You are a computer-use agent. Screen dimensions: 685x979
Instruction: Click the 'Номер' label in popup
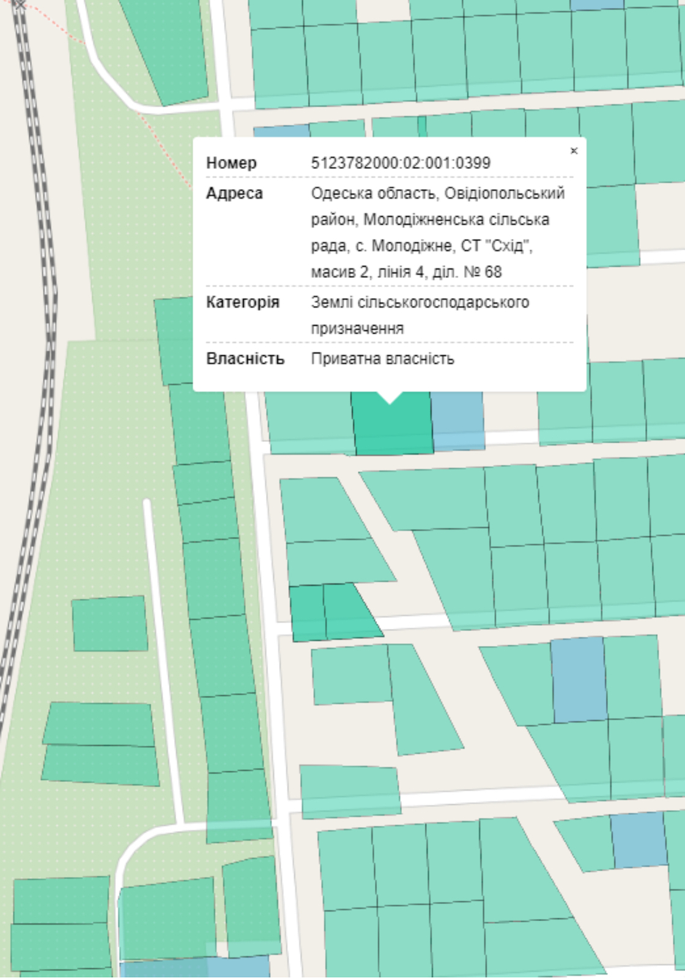[x=231, y=163]
